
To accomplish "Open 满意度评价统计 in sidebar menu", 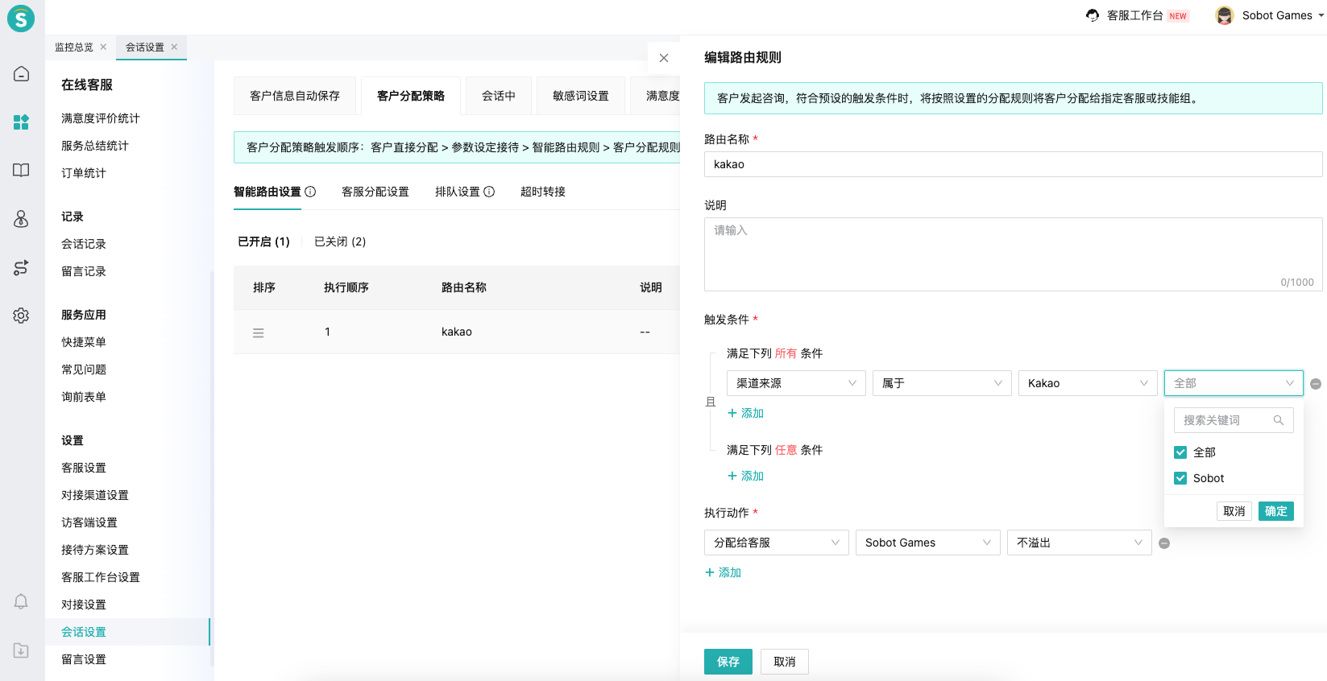I will tap(101, 118).
